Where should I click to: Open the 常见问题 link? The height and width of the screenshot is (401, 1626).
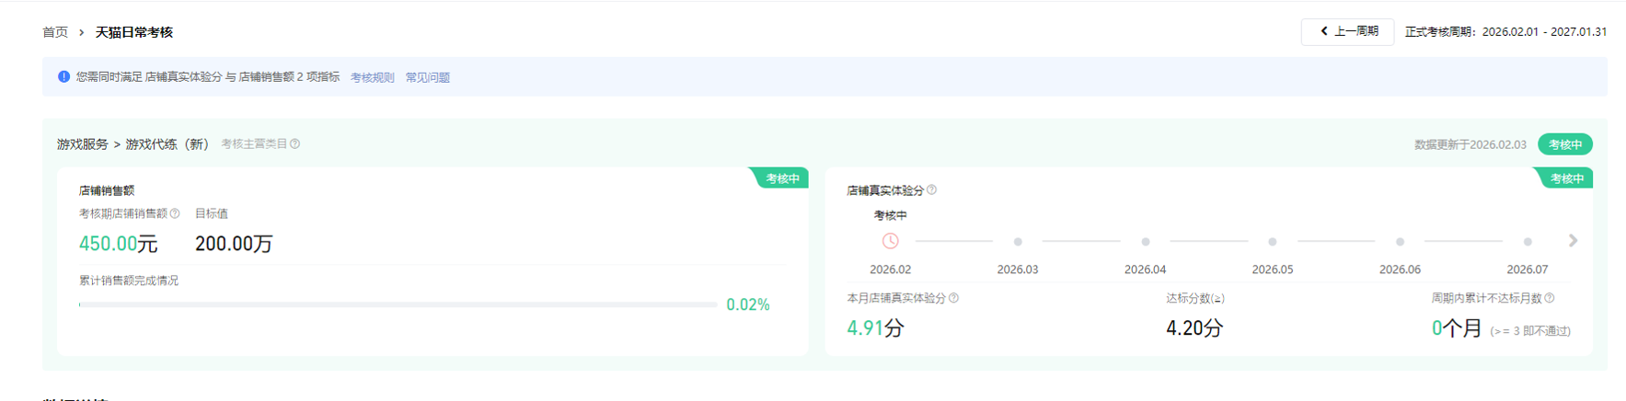[x=427, y=77]
